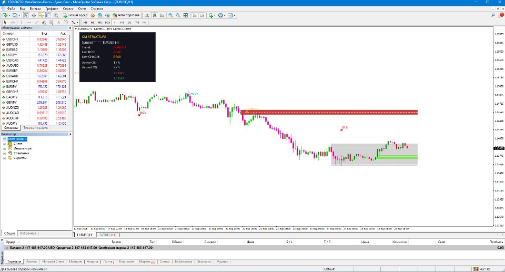Tile chart windows using toolbar icon
Image resolution: width=505 pixels, height=272 pixels.
click(186, 15)
